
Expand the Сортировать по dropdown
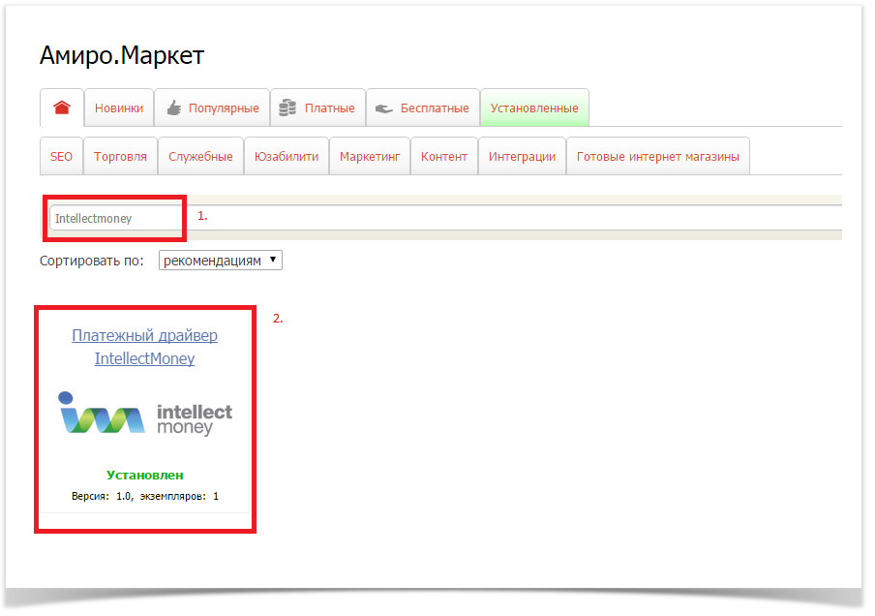coord(221,261)
